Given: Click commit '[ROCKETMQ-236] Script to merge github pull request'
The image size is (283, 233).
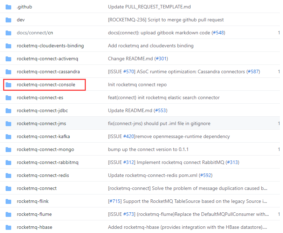Looking at the screenshot, I should (x=166, y=20).
